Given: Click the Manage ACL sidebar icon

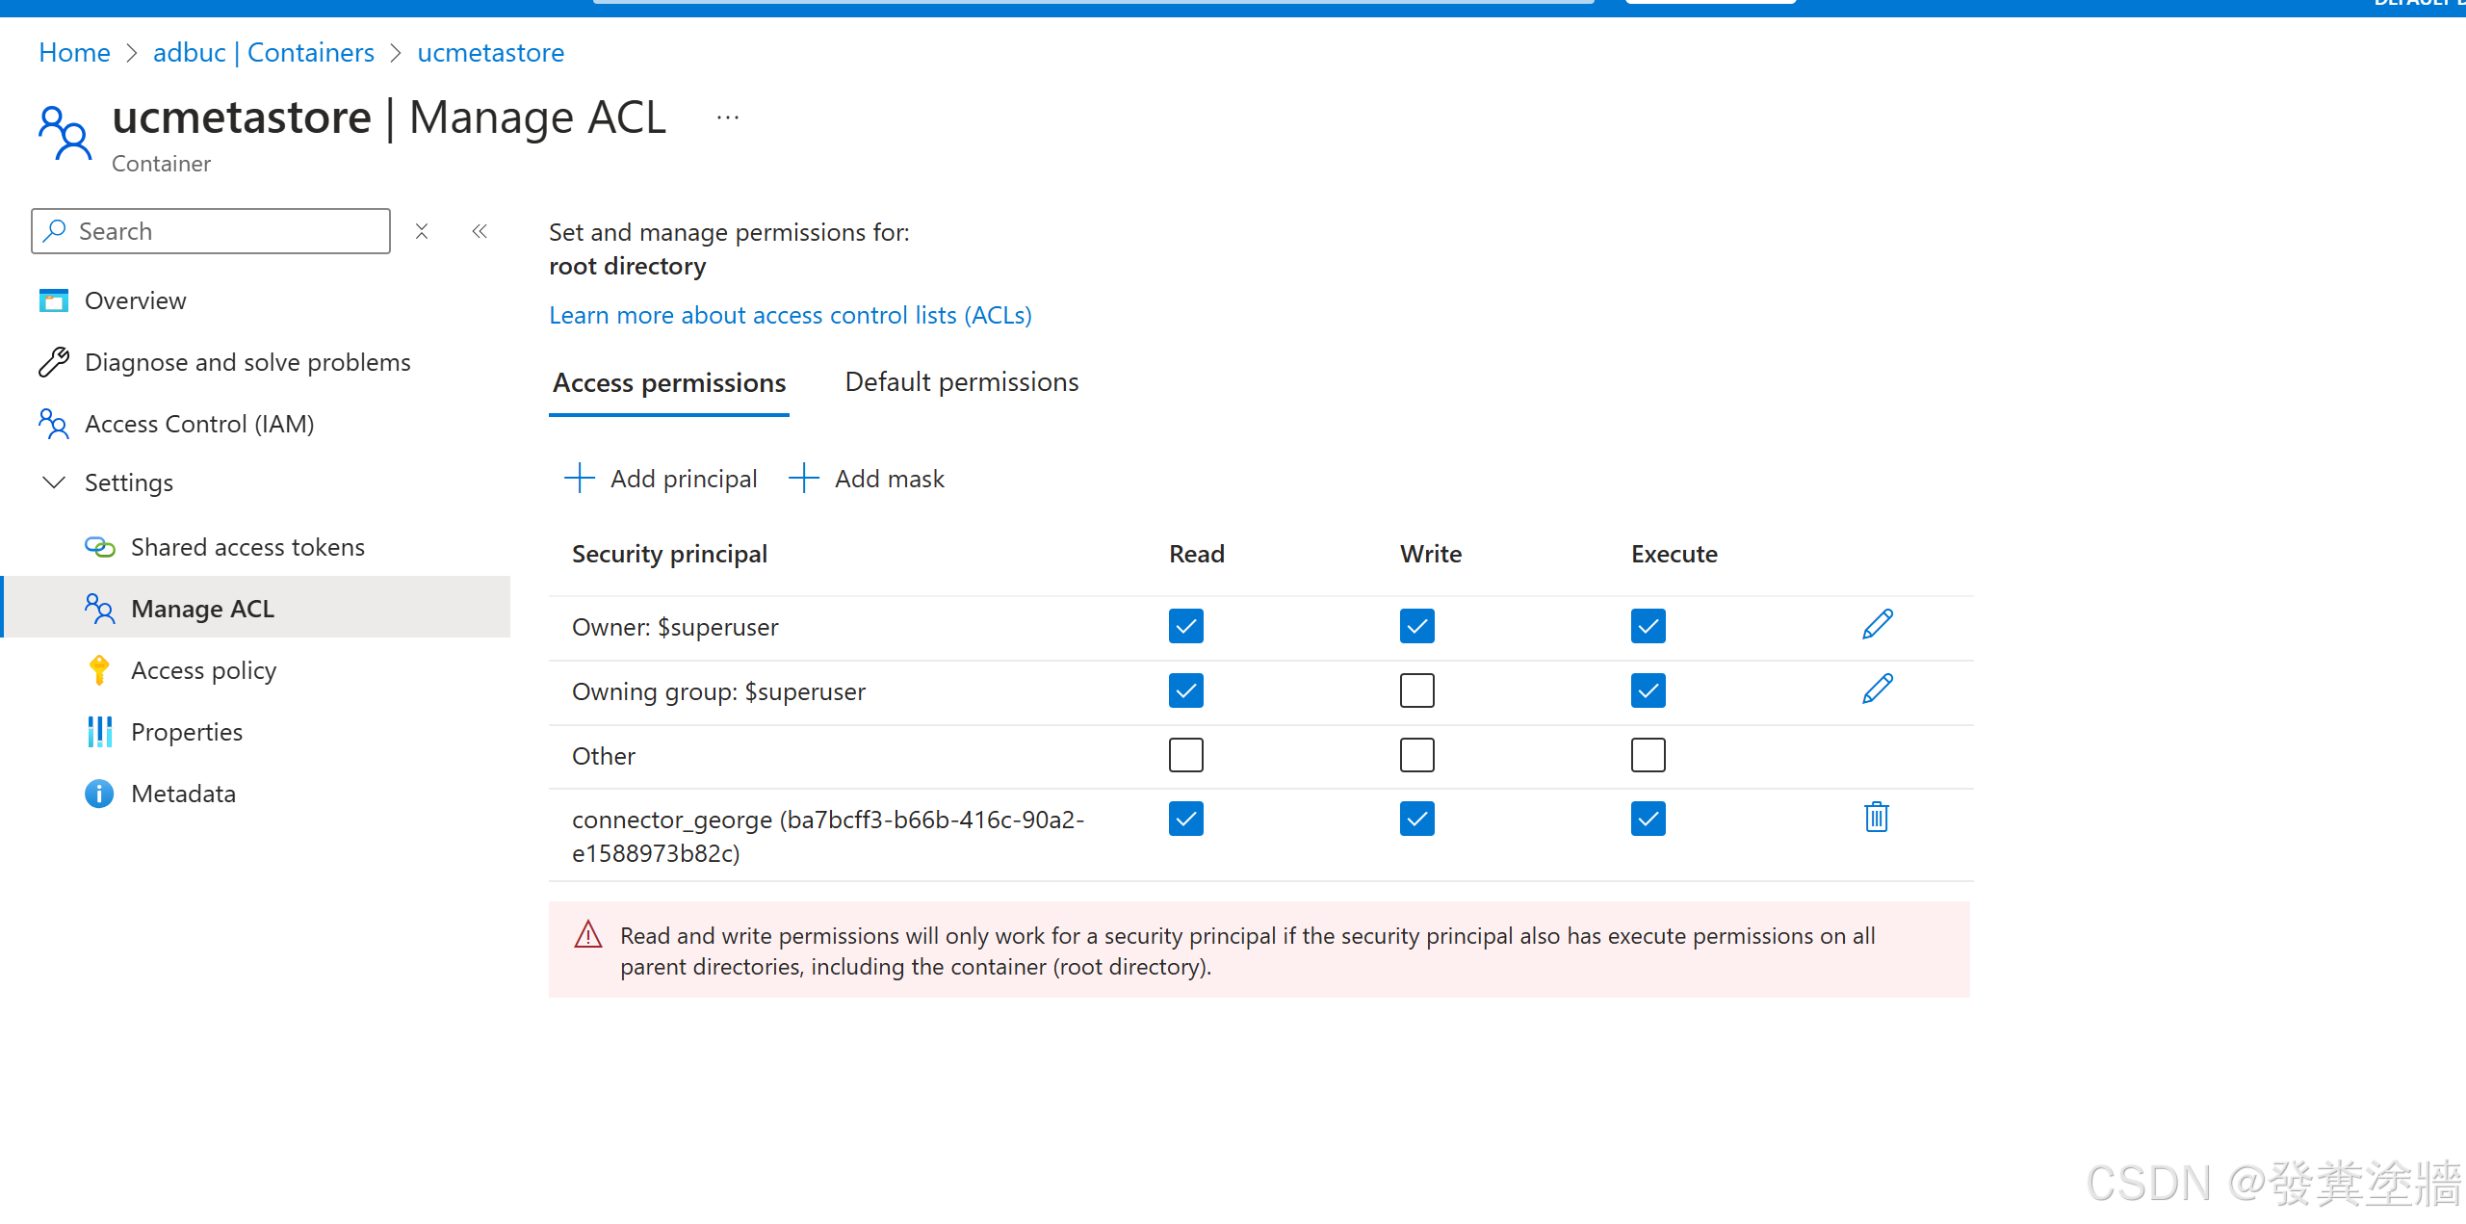Looking at the screenshot, I should click(97, 608).
